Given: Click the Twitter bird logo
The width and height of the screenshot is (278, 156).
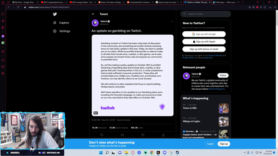Looking at the screenshot, I should coord(55,14).
